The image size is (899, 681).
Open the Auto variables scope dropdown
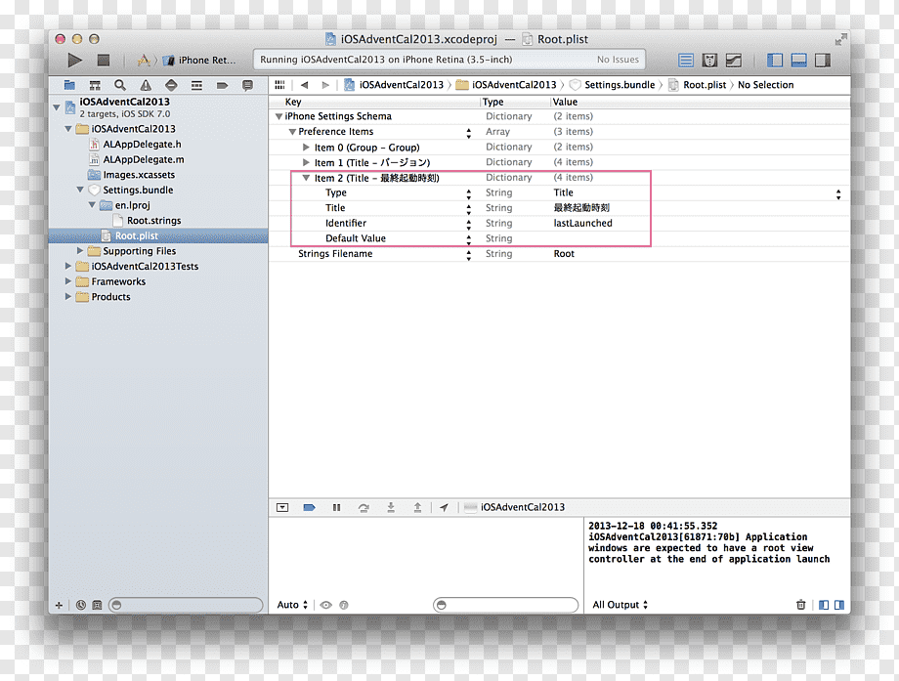tap(292, 605)
